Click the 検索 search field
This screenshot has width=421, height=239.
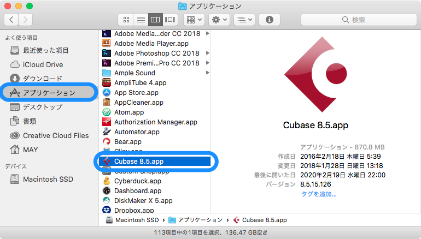pos(359,20)
